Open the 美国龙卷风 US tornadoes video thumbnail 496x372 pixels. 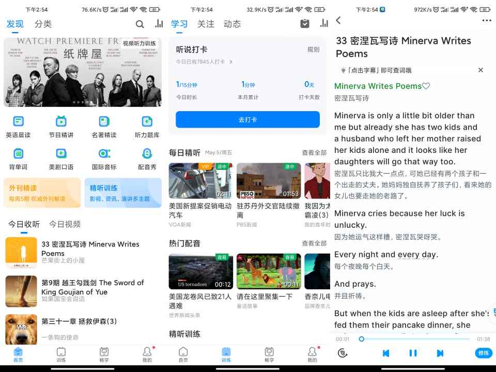coord(201,271)
